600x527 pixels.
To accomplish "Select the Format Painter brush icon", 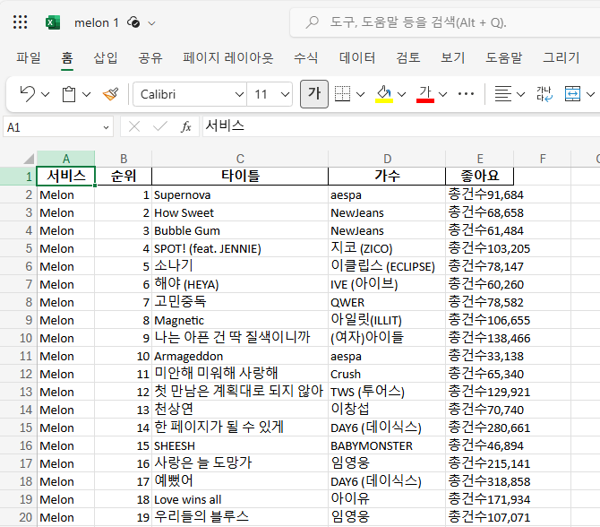I will click(110, 94).
